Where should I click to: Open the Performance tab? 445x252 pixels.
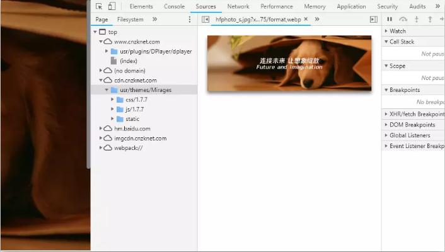(x=277, y=6)
